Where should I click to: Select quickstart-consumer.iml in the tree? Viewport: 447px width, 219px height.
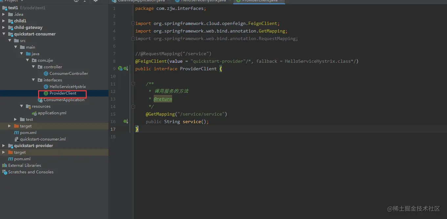click(x=43, y=139)
